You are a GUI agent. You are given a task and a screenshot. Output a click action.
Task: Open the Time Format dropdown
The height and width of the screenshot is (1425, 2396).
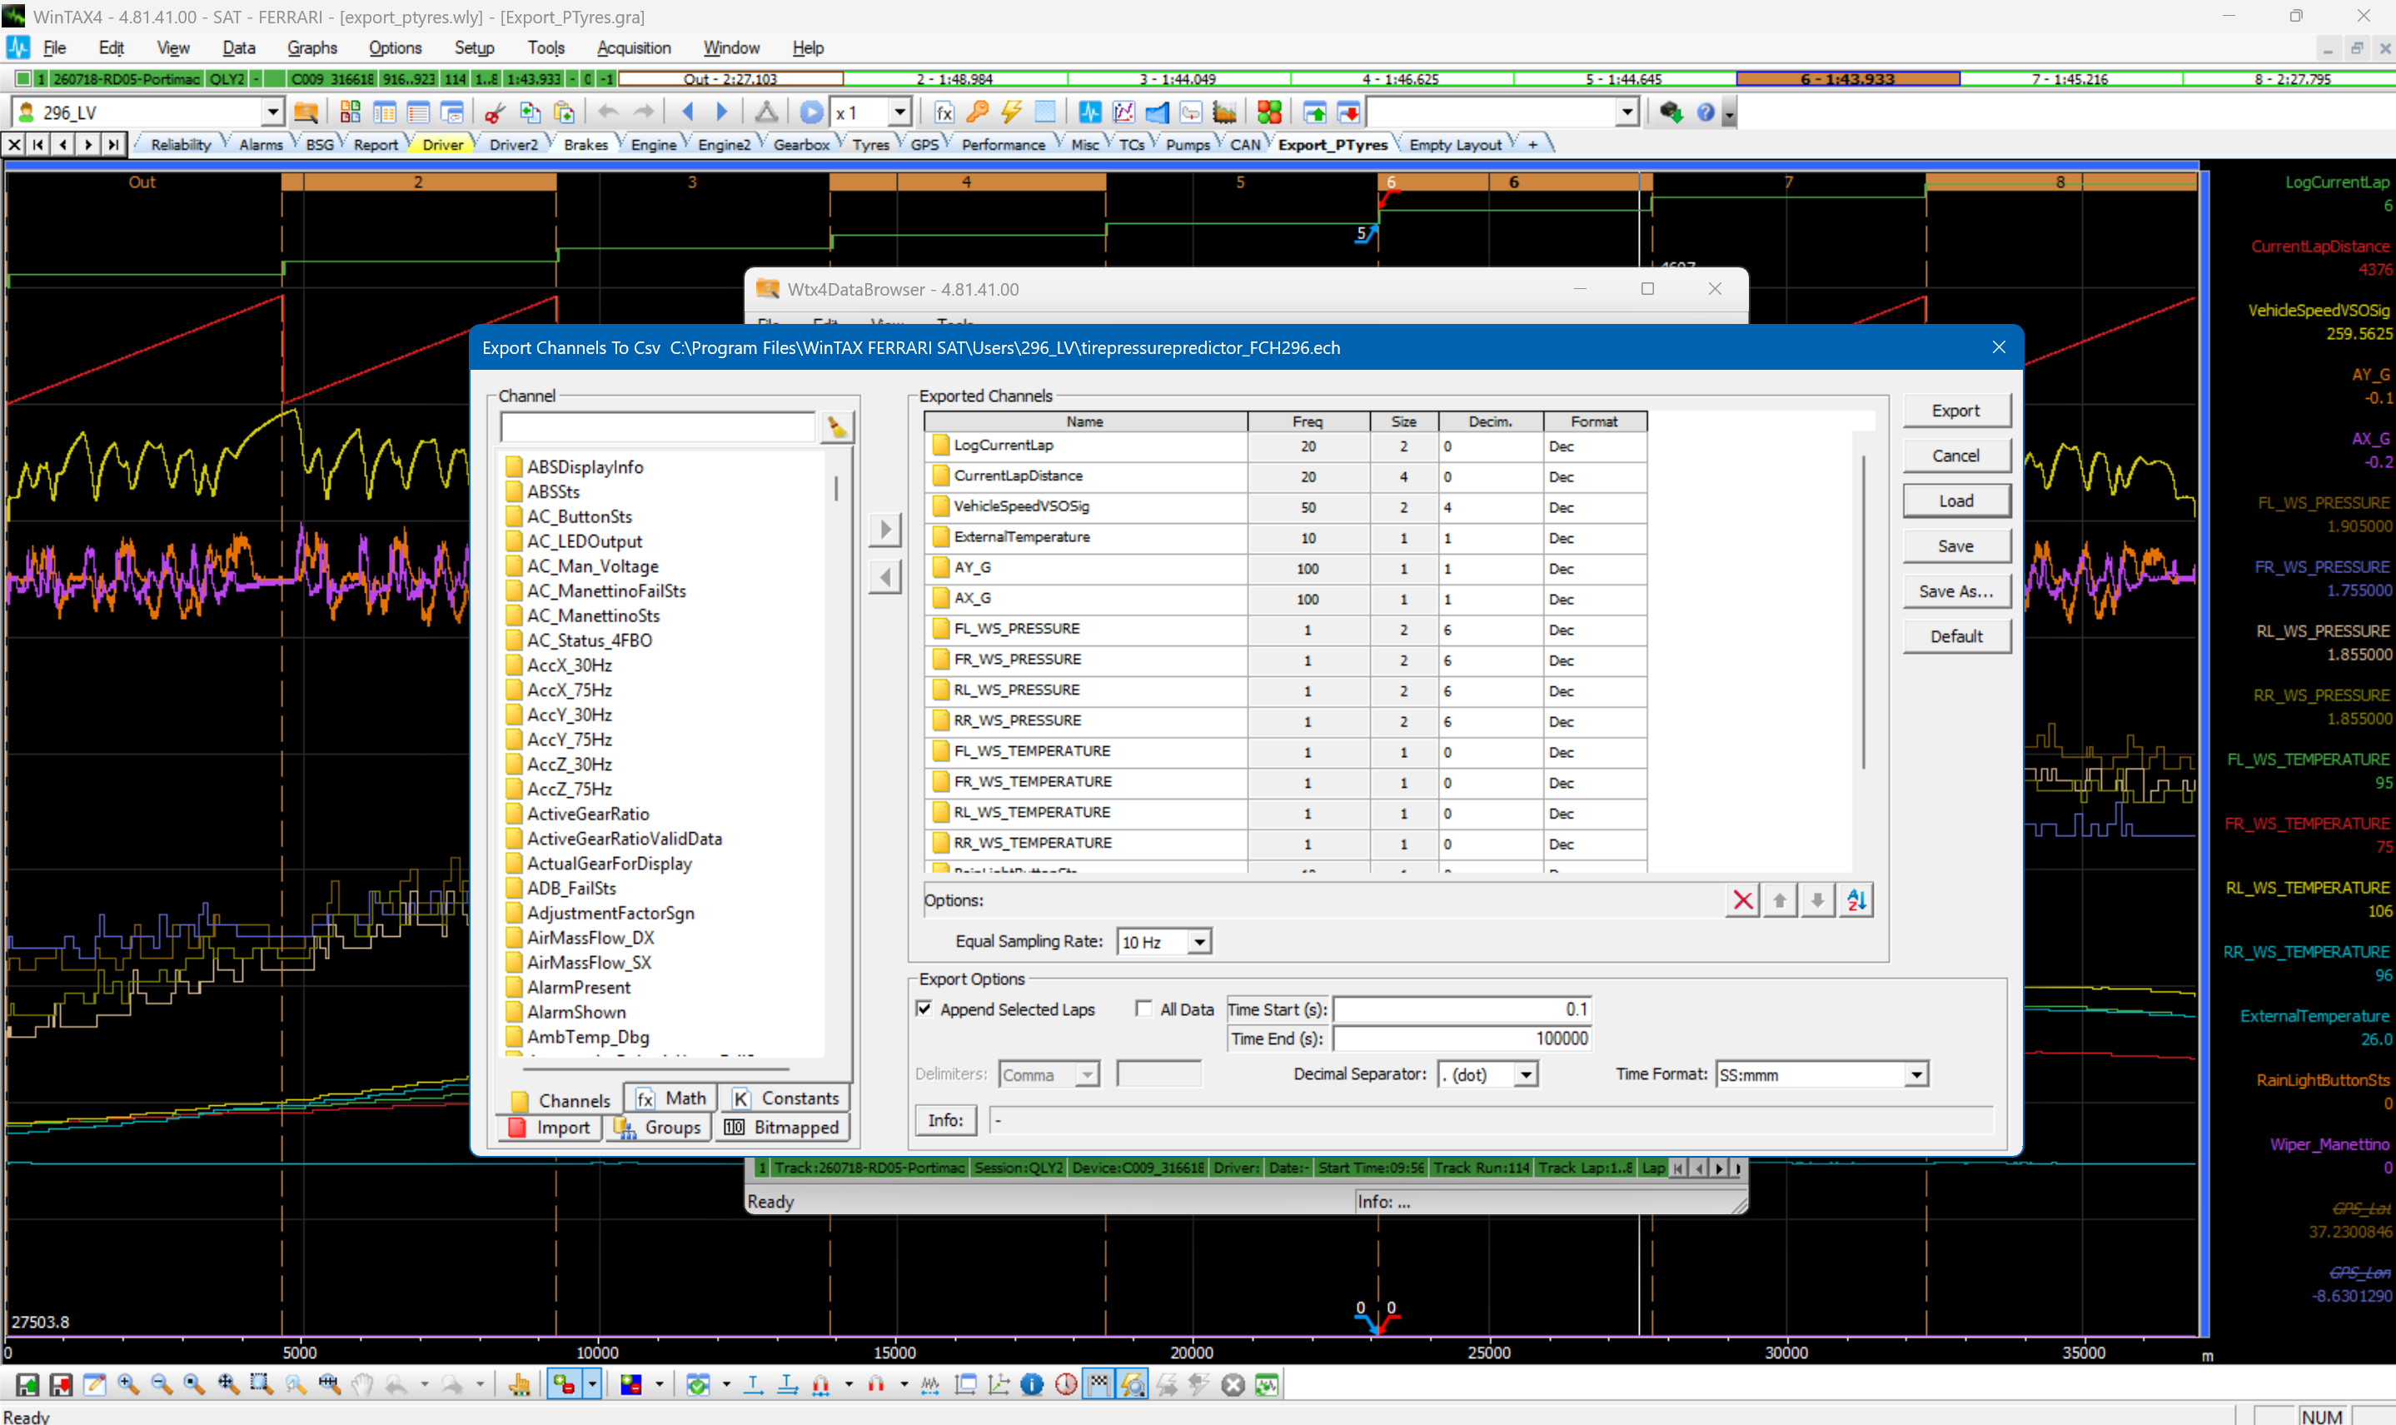[x=1916, y=1074]
